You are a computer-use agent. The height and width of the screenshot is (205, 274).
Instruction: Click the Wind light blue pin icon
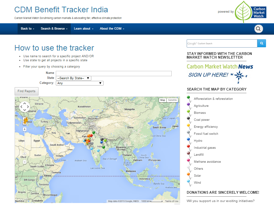[x=189, y=183]
